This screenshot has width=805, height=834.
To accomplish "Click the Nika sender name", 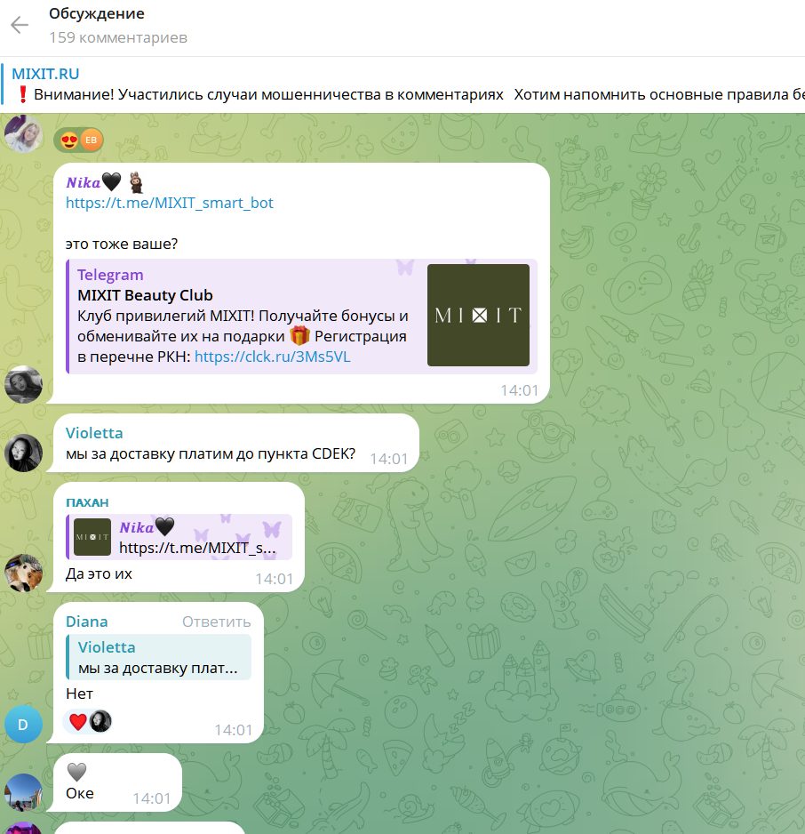I will coord(83,182).
